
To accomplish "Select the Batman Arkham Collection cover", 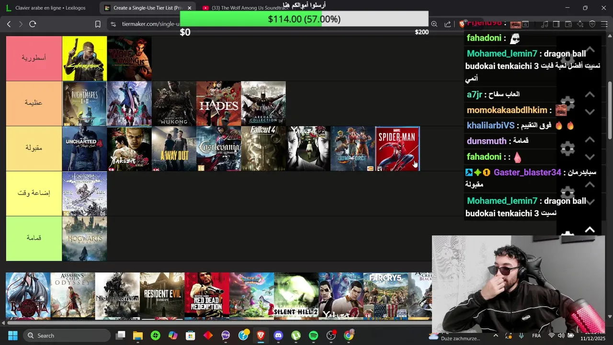I will point(263,103).
